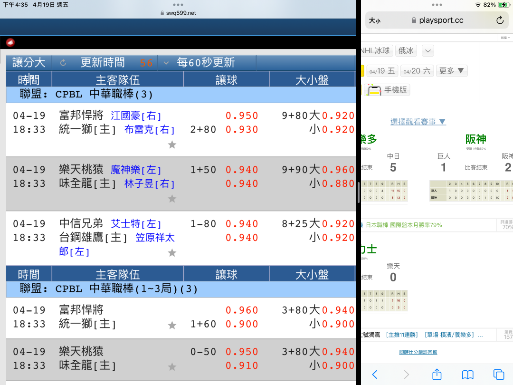Screen dimensions: 513x385
Task: Click the 即時比分錯誤回報 link
Action: click(x=418, y=352)
